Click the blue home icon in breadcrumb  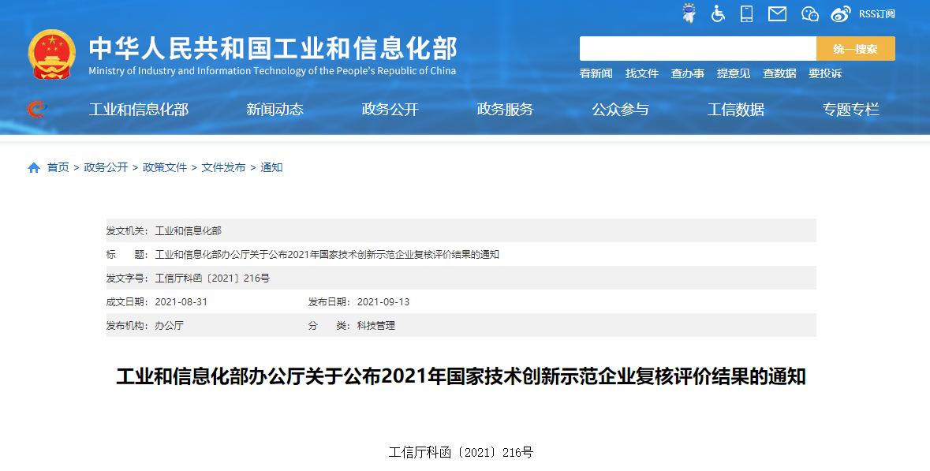click(34, 168)
